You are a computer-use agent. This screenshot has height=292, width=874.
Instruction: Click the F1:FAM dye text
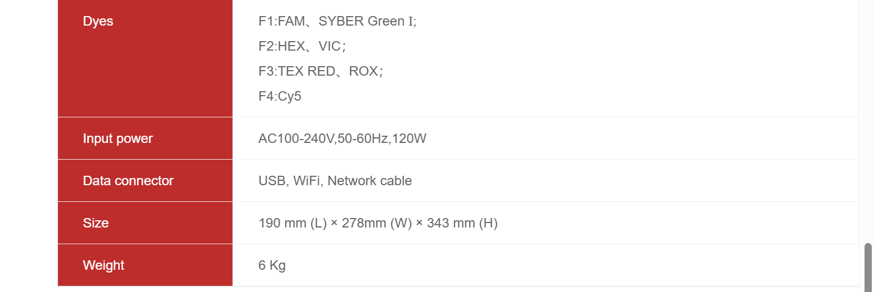click(281, 21)
